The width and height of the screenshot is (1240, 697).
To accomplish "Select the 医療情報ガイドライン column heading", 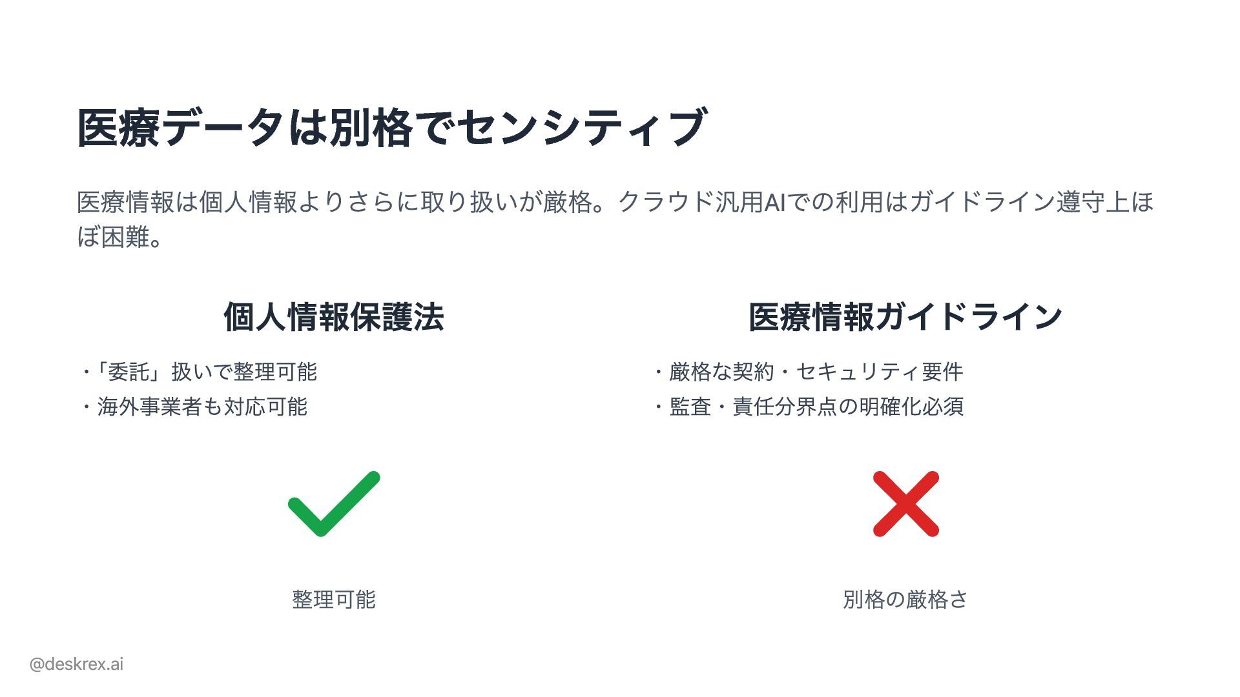I will tap(905, 317).
